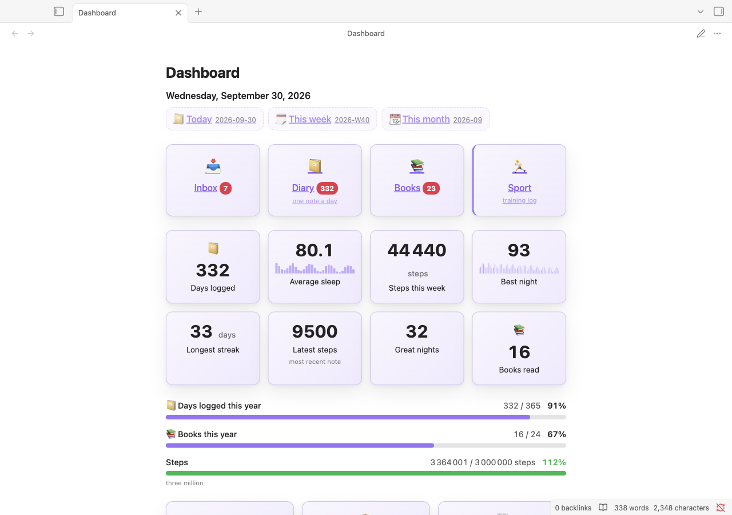Click the Best night sparkline chart
Image resolution: width=732 pixels, height=515 pixels.
(x=519, y=268)
